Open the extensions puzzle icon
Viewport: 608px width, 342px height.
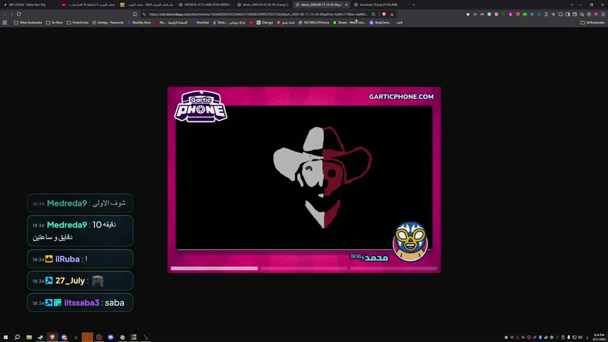pyautogui.click(x=560, y=14)
